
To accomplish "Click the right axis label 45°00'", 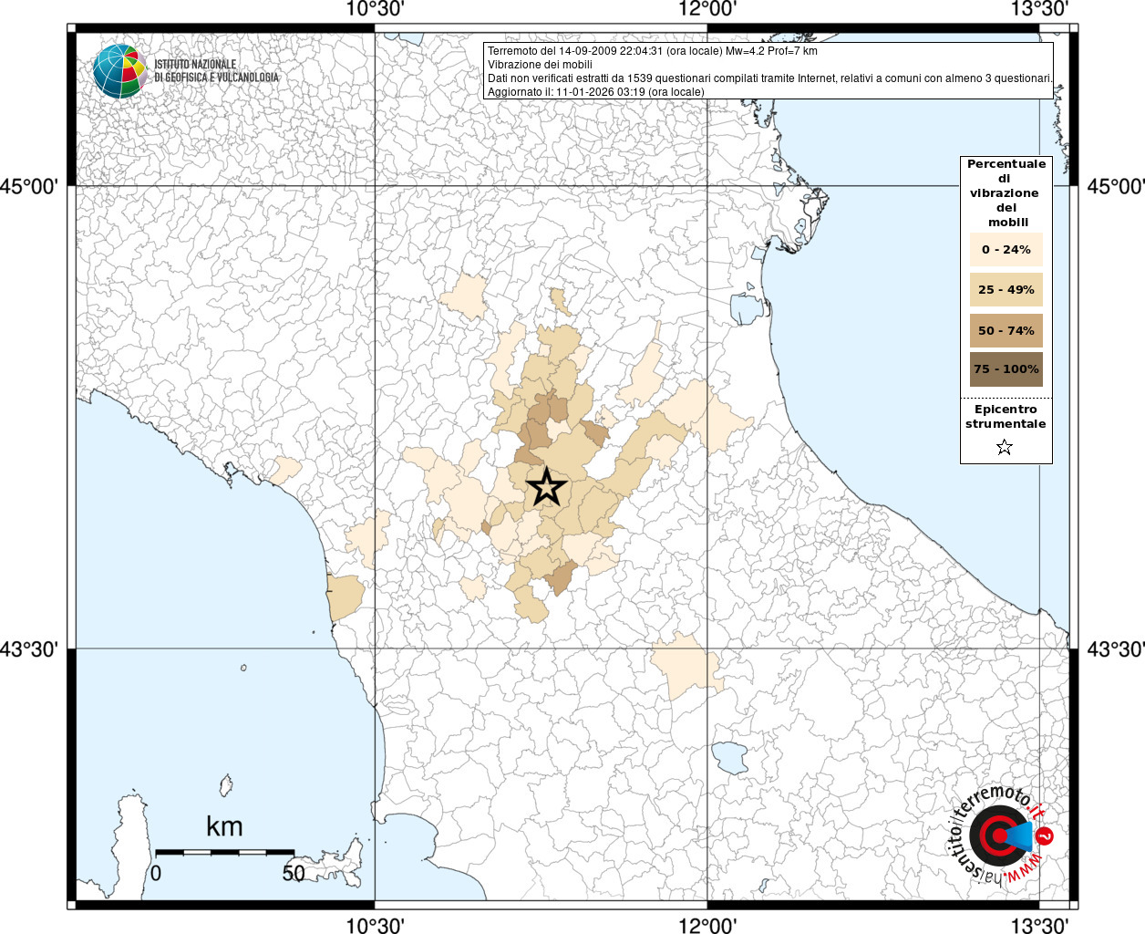I will click(x=1116, y=187).
